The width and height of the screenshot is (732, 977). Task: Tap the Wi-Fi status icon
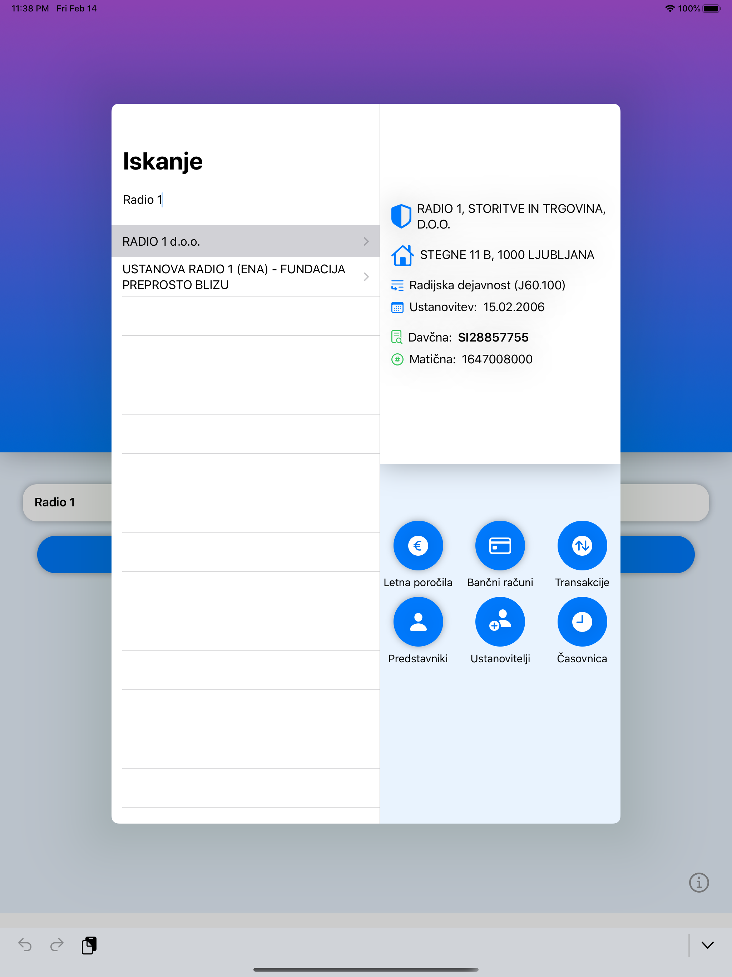[670, 8]
